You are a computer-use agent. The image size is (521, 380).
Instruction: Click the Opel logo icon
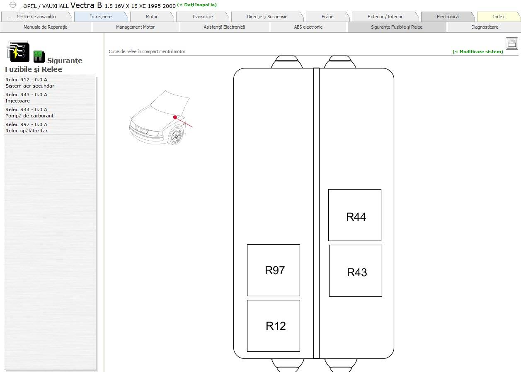[x=12, y=5]
